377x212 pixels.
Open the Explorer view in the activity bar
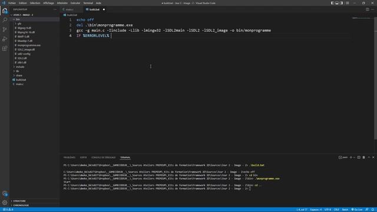point(5,11)
